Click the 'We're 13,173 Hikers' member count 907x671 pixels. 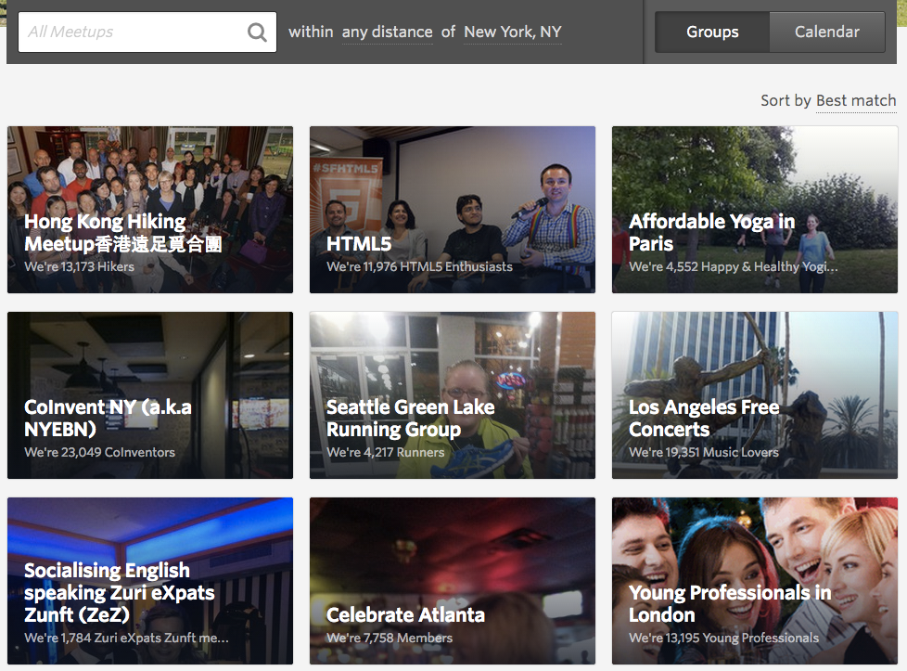click(x=80, y=266)
